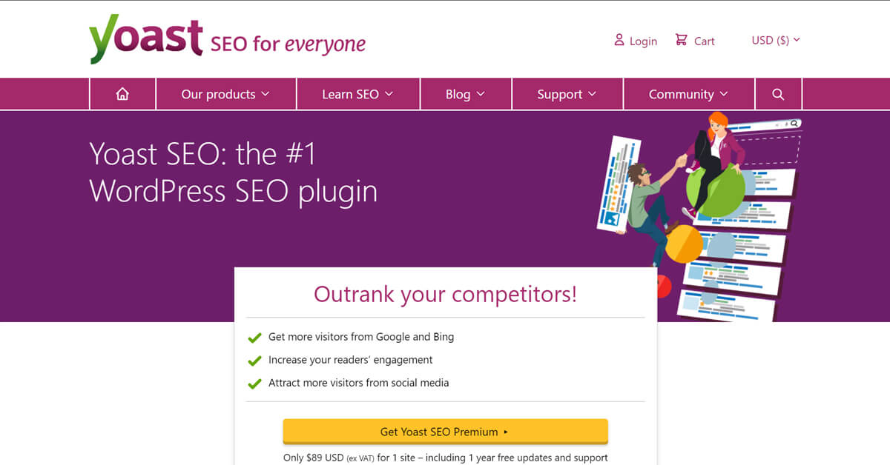Screen dimensions: 890x465
Task: Open the USD ($) currency dropdown
Action: 776,40
